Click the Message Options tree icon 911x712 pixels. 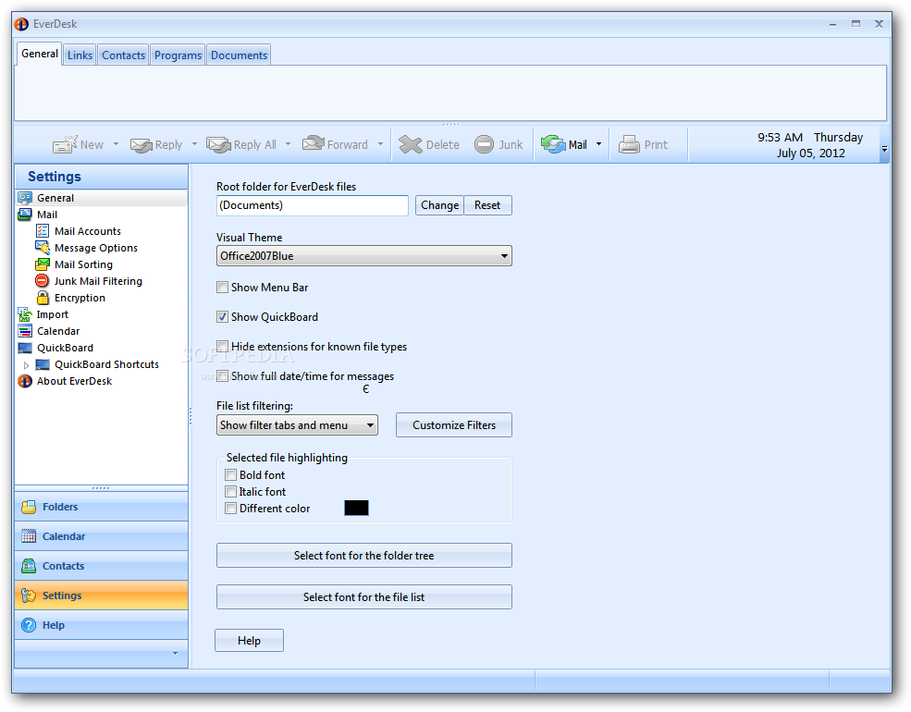coord(43,248)
